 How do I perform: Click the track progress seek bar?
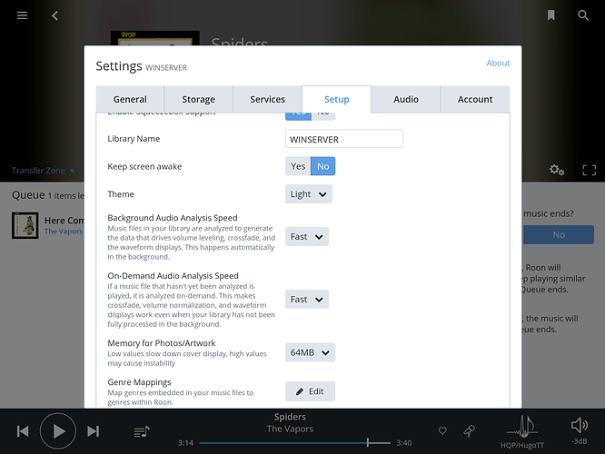(295, 443)
